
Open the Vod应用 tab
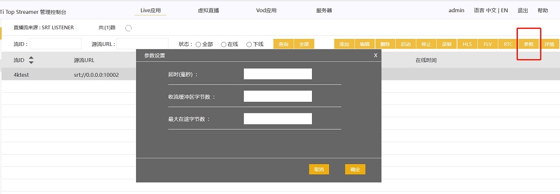point(267,10)
